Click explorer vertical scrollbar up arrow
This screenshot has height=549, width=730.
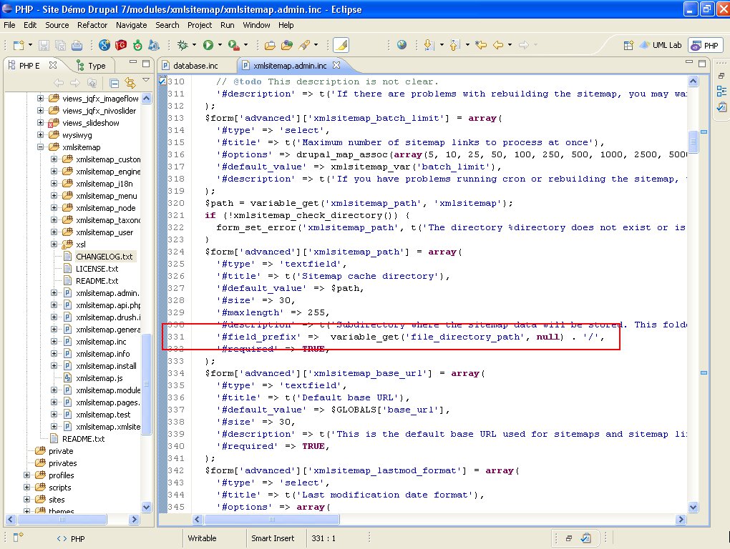[146, 98]
